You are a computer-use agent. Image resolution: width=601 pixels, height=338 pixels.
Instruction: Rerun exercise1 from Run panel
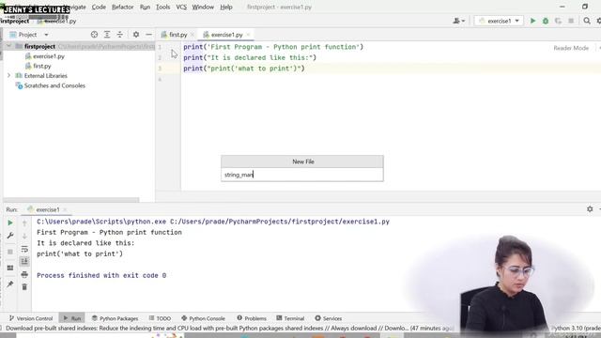click(10, 223)
